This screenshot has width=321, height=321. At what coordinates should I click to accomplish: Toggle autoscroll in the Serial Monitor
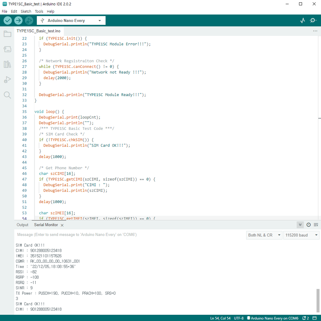[x=300, y=225]
